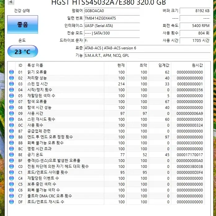The height and width of the screenshot is (216, 216).
Task: Click the status orb for C0 헤드 대피 횟수
Action: [x=11, y=166]
